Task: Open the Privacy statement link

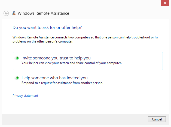Action: point(25,96)
